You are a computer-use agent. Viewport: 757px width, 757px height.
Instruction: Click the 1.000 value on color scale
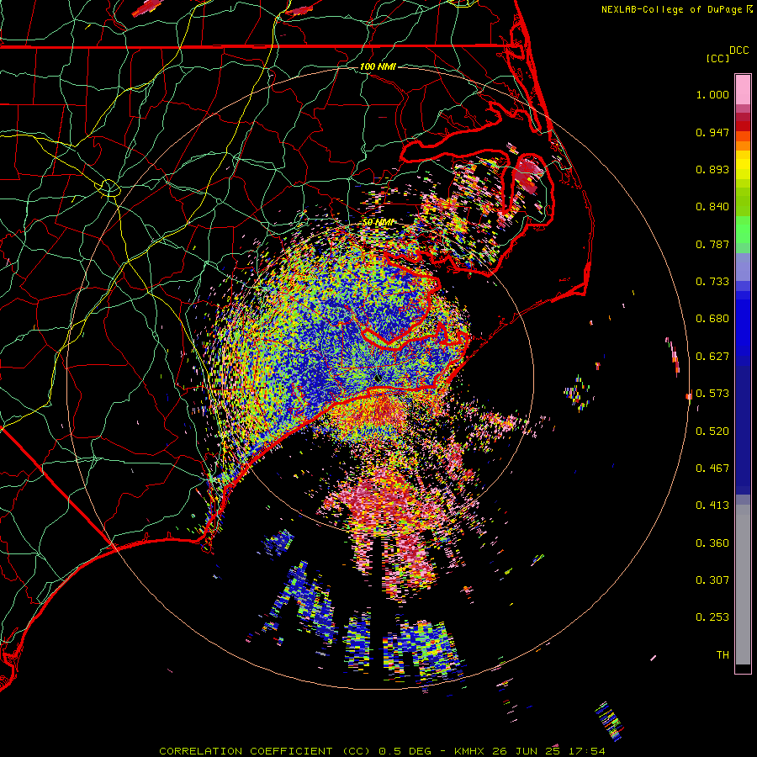click(x=712, y=94)
